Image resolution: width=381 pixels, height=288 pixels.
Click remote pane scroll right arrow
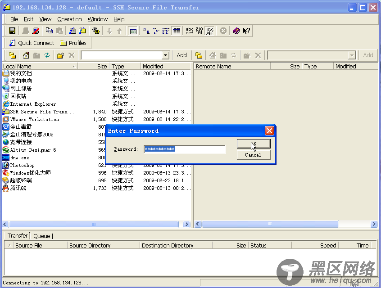pos(374,224)
